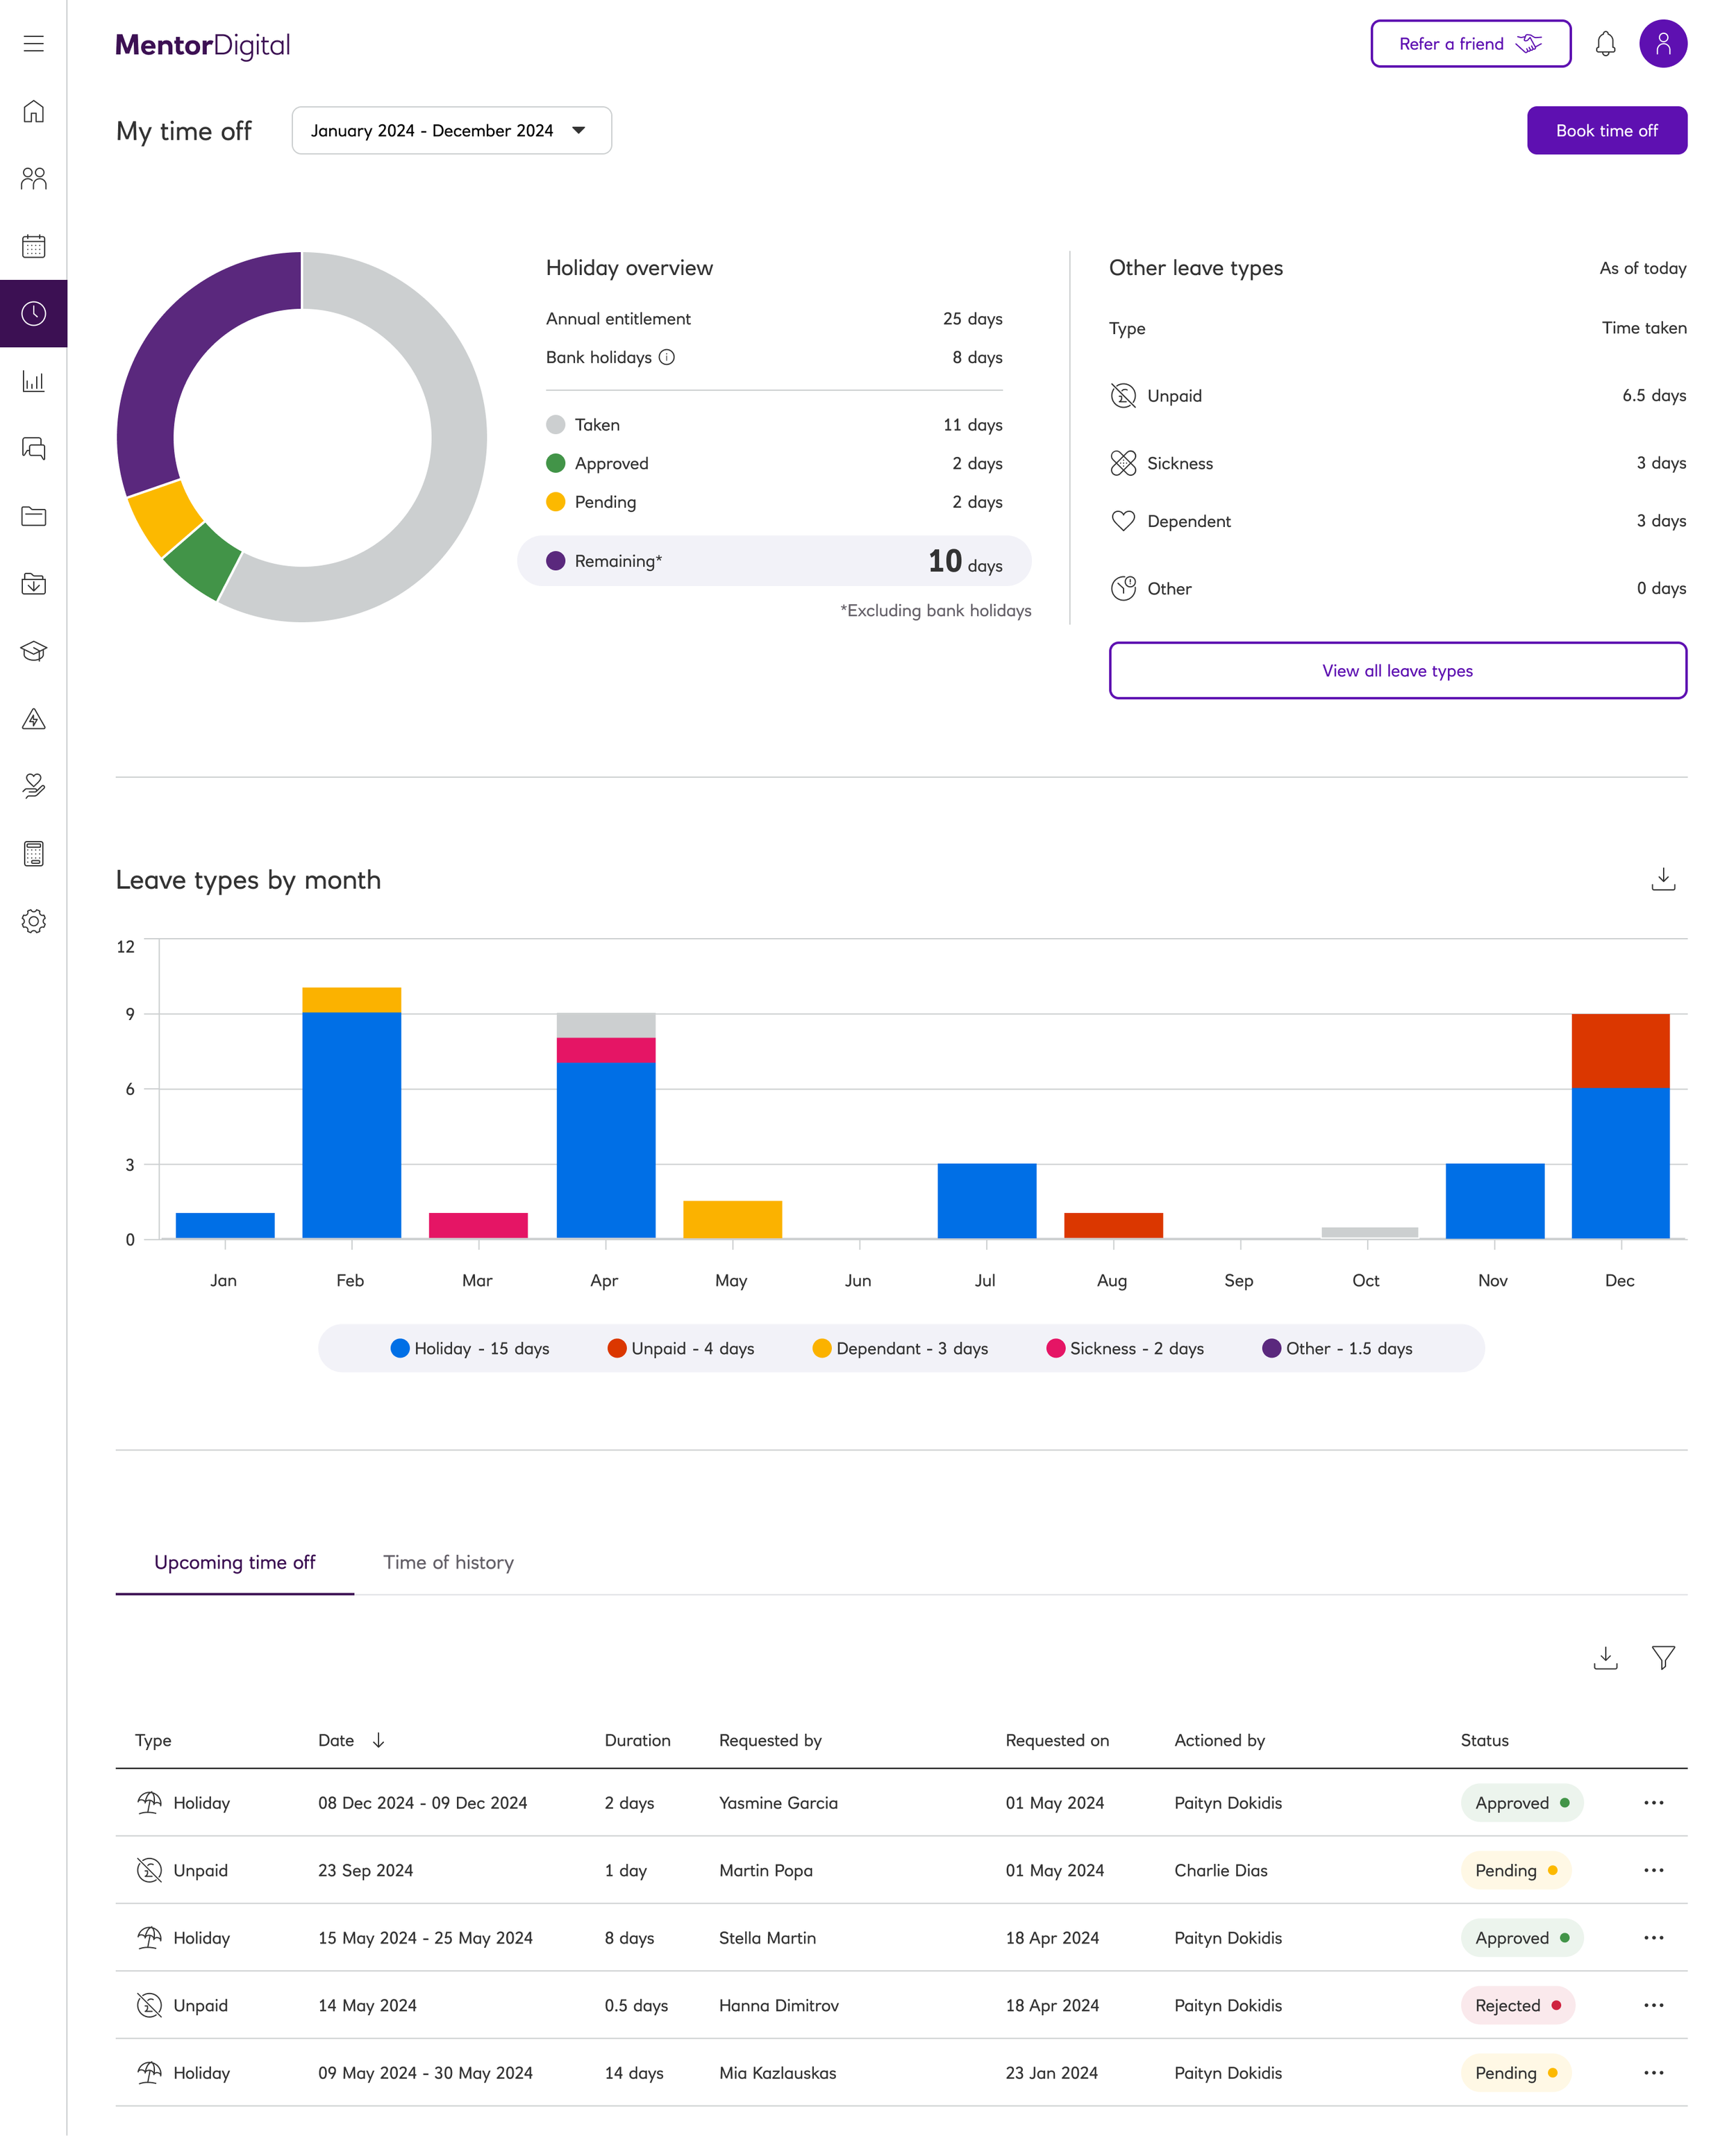Viewport: 1736px width, 2136px height.
Task: Open the table filter funnel
Action: [1663, 1658]
